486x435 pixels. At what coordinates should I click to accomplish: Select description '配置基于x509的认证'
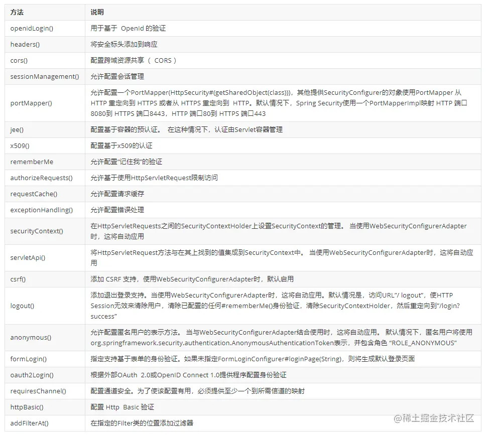pos(122,146)
